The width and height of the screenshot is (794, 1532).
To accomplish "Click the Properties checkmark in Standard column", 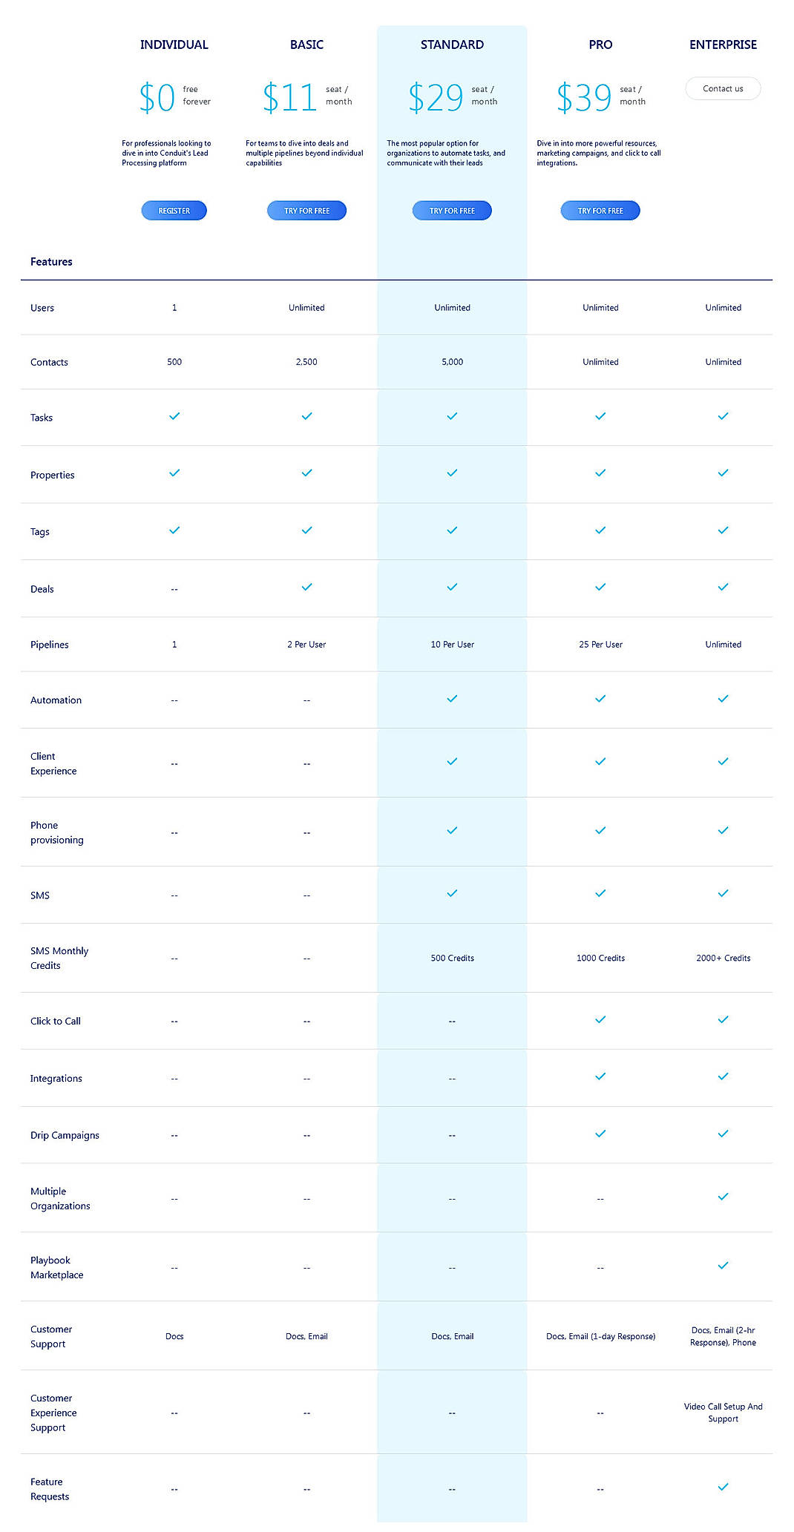I will pyautogui.click(x=451, y=473).
